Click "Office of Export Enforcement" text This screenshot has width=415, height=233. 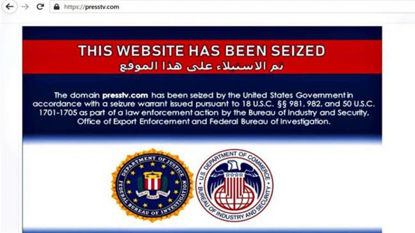[133, 122]
